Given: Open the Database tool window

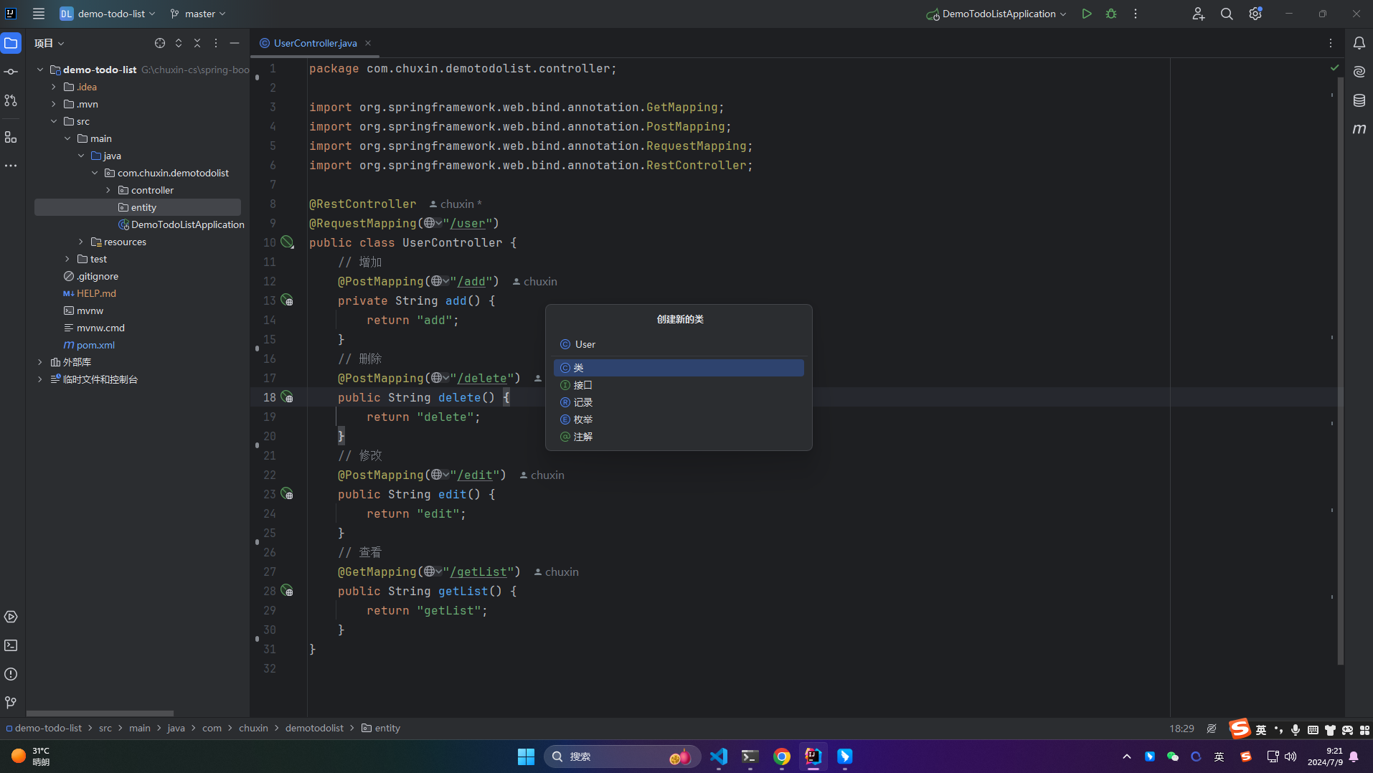Looking at the screenshot, I should [x=1359, y=100].
